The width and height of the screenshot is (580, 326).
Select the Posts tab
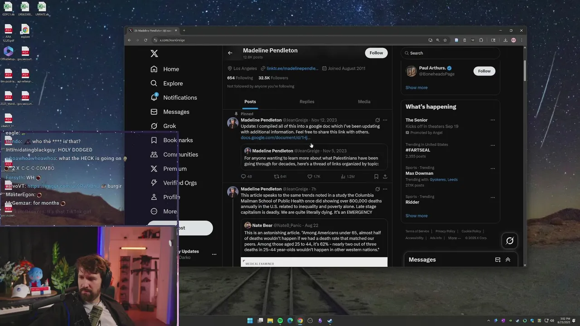250,101
